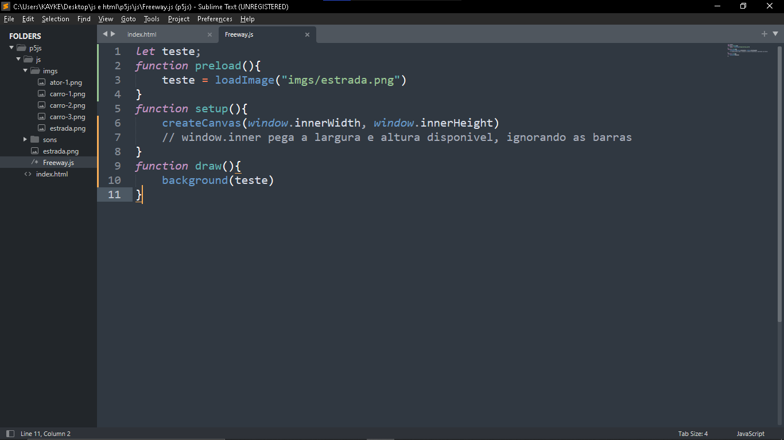The height and width of the screenshot is (440, 784).
Task: Toggle the sidebar with status bar icon
Action: tap(10, 434)
